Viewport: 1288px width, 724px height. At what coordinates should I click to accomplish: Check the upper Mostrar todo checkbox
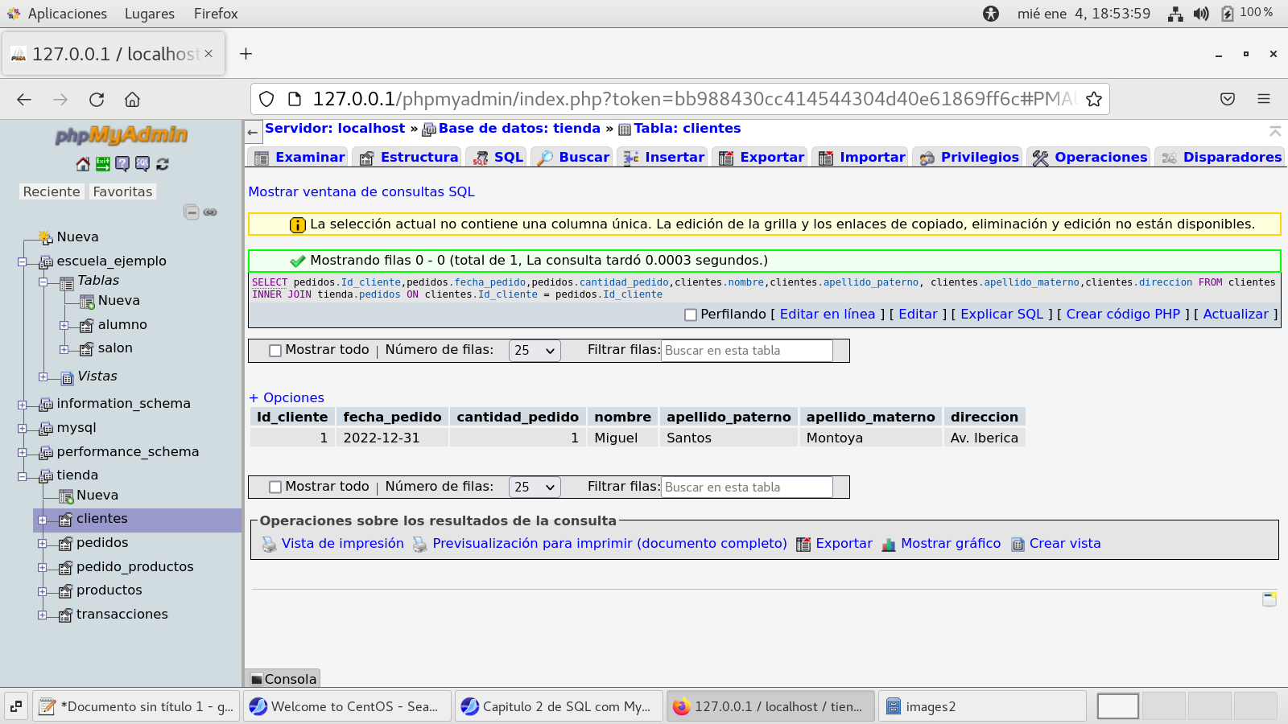click(x=275, y=351)
